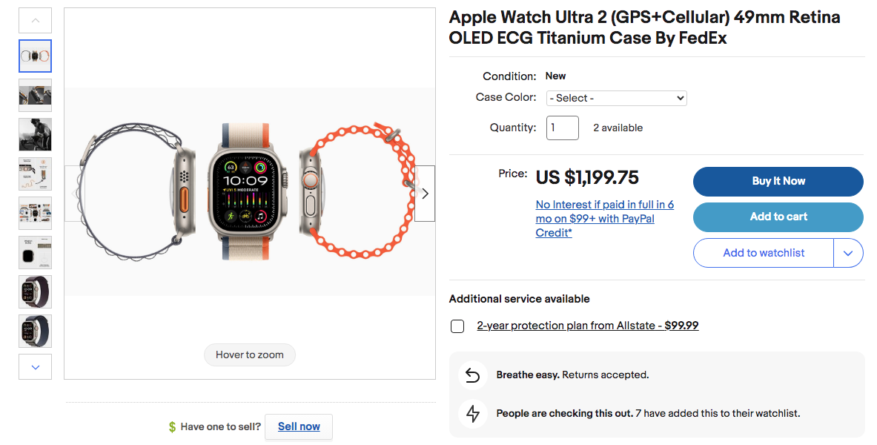Click Add to watchlist button
Image resolution: width=877 pixels, height=445 pixels.
point(764,253)
